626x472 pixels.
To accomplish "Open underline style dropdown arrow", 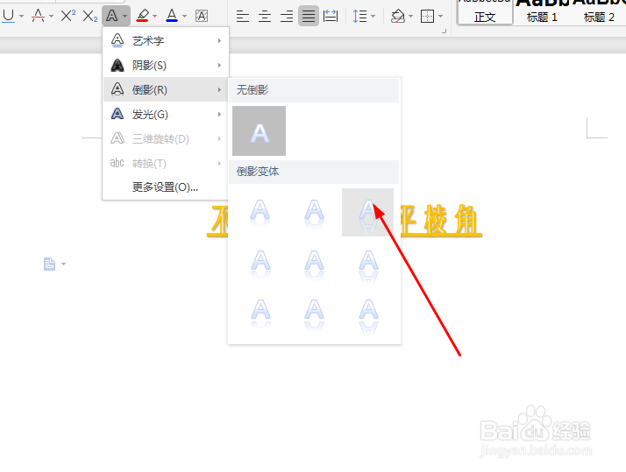I will (x=22, y=17).
